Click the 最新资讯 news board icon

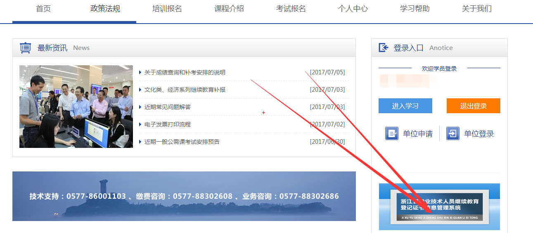coord(25,48)
